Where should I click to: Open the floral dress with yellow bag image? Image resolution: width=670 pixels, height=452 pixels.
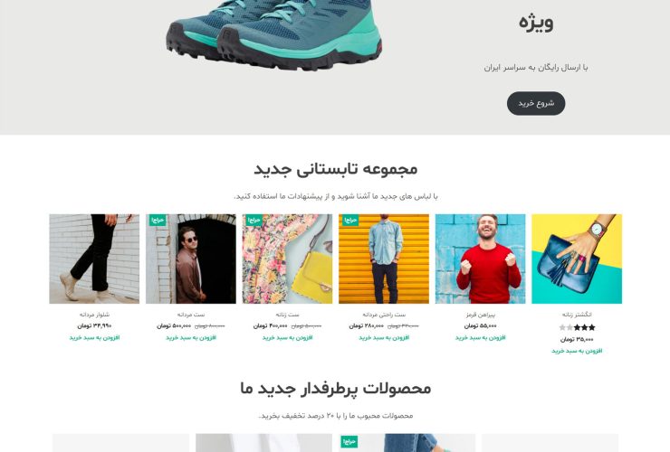point(287,259)
